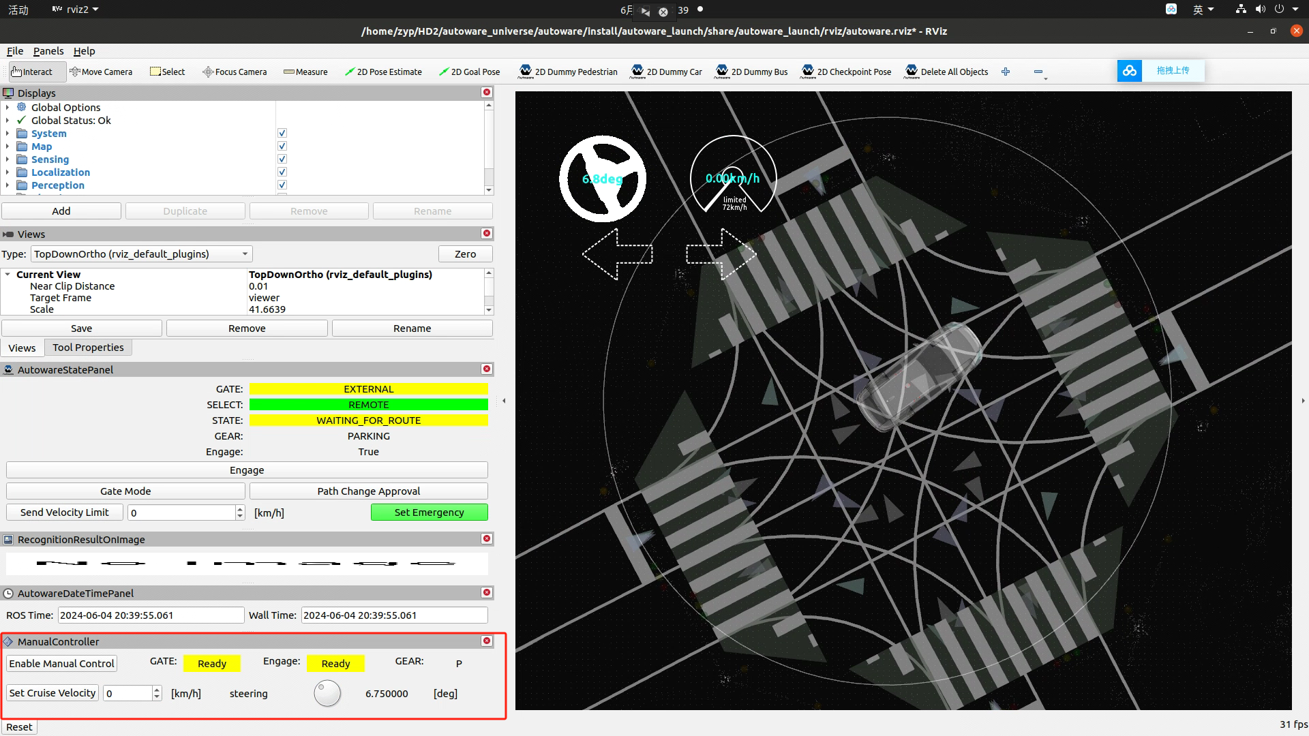Choose the 2D Goal Pose tool
The width and height of the screenshot is (1309, 736).
[469, 72]
